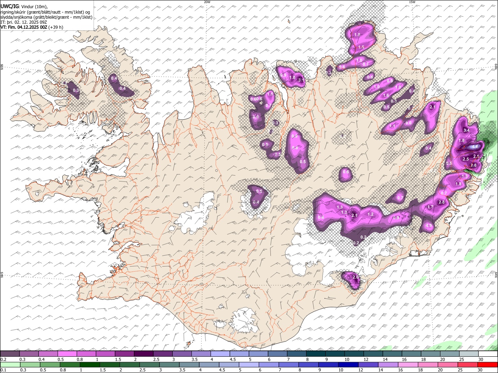Click the 'rigning/skúrir' legend description line
Viewport: 498px width, 373px height.
coord(46,12)
